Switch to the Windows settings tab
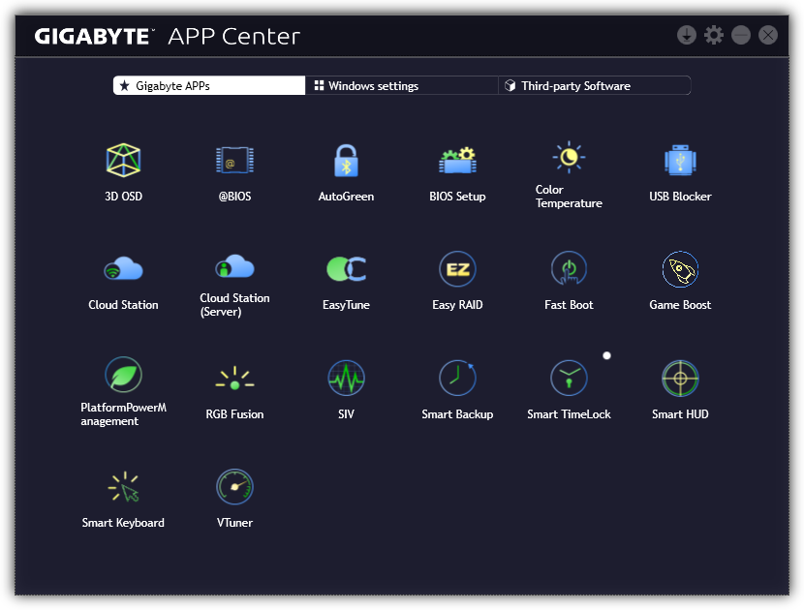804x610 pixels. point(401,85)
